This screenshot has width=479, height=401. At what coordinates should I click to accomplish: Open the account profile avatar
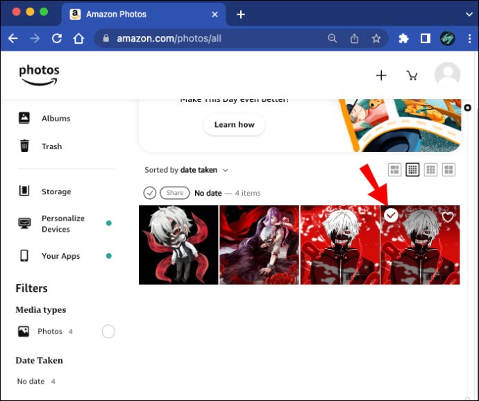pyautogui.click(x=448, y=75)
